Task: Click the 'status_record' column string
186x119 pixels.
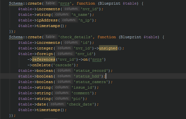Action: (91, 71)
